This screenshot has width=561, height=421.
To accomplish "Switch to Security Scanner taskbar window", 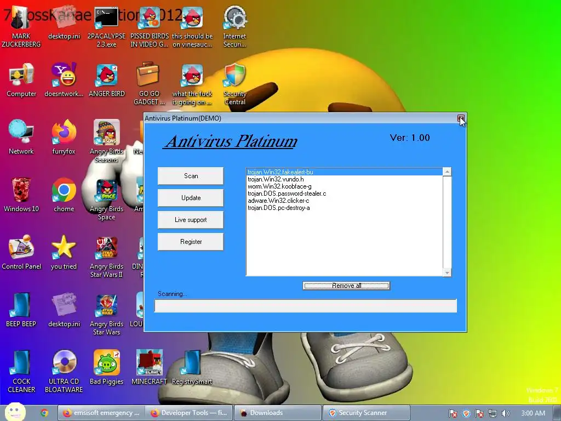I will click(367, 413).
